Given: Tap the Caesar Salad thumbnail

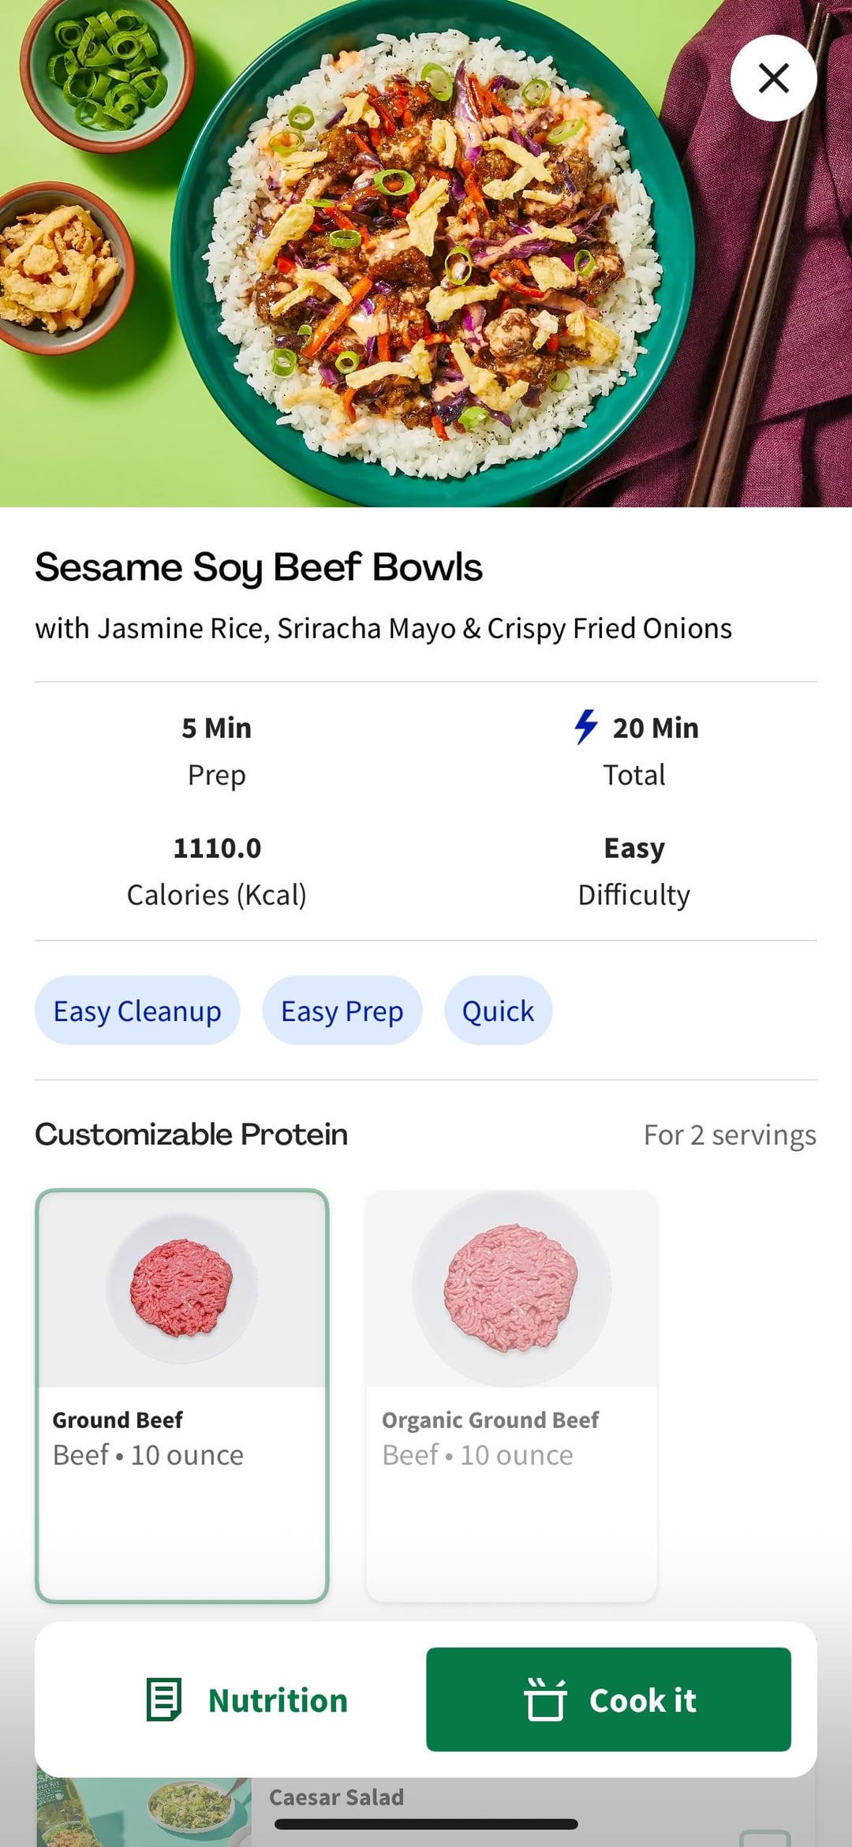Looking at the screenshot, I should 144,1811.
